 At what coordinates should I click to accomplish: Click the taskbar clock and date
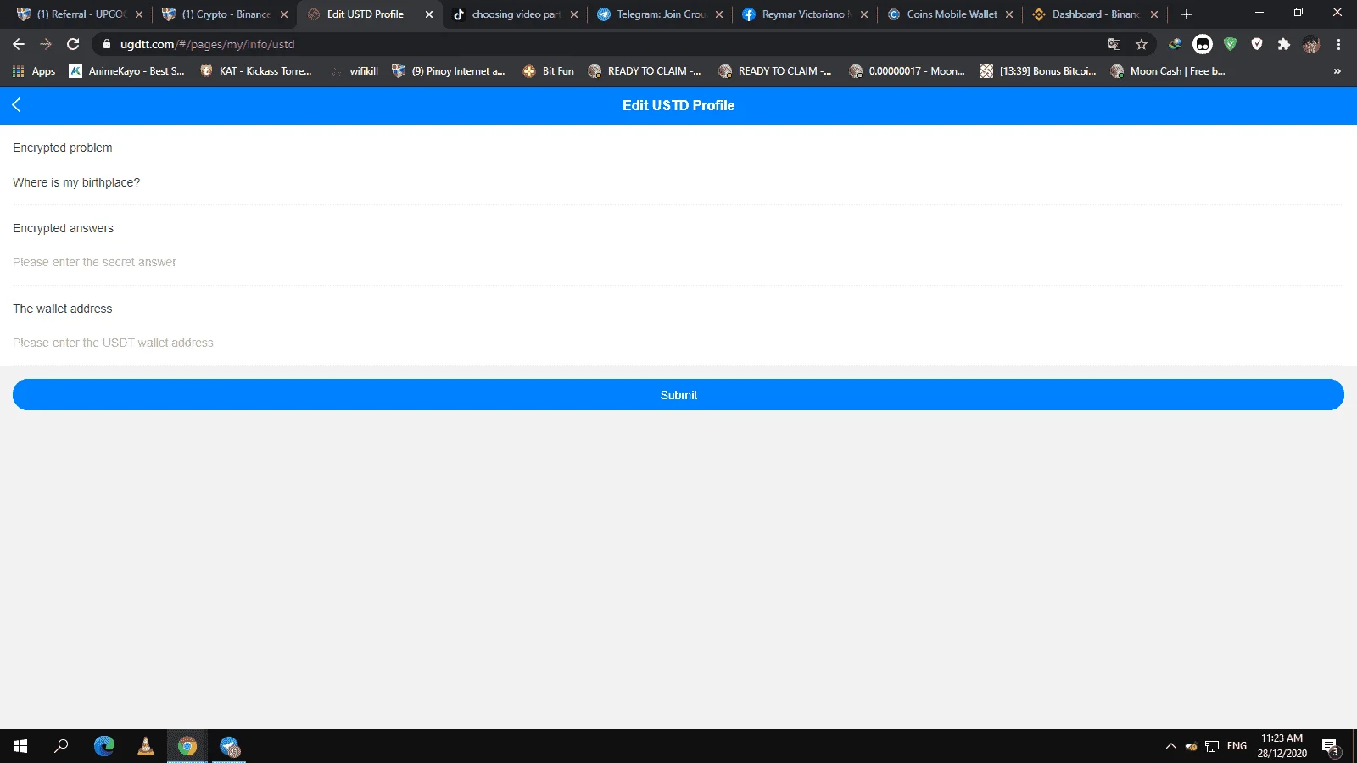pyautogui.click(x=1282, y=746)
